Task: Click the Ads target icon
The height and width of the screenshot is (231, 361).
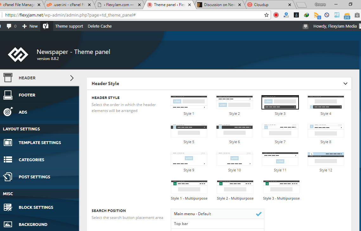Action: click(x=8, y=112)
